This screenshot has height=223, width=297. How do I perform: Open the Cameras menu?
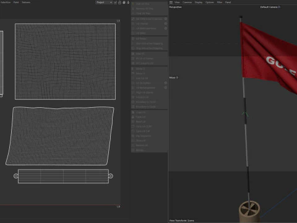[187, 2]
